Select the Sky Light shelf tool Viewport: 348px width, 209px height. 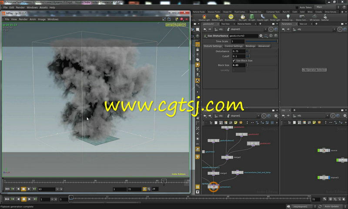(x=243, y=17)
